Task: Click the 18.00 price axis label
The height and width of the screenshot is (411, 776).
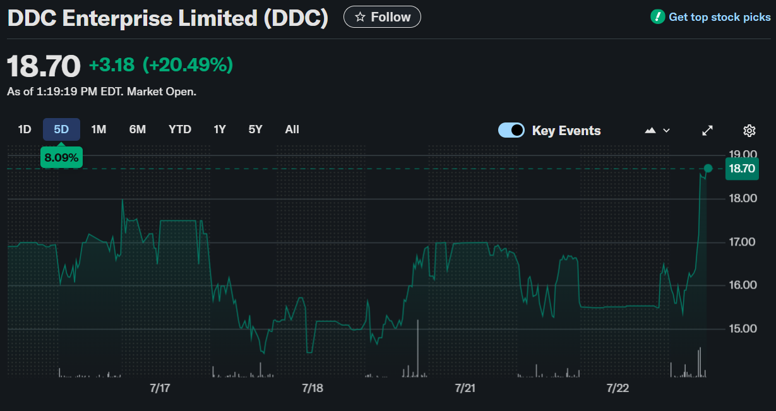Action: coord(743,198)
